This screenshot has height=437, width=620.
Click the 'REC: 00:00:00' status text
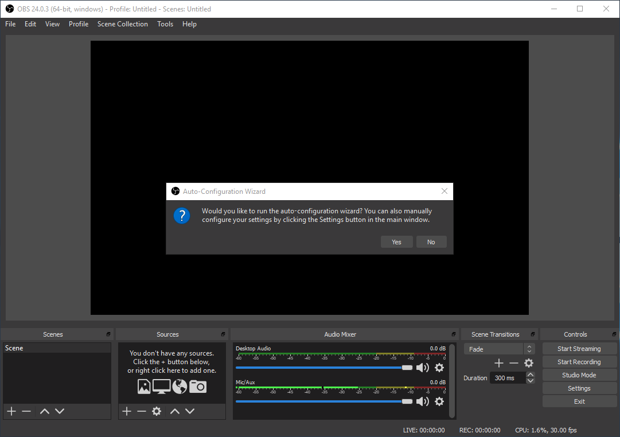[x=480, y=430]
